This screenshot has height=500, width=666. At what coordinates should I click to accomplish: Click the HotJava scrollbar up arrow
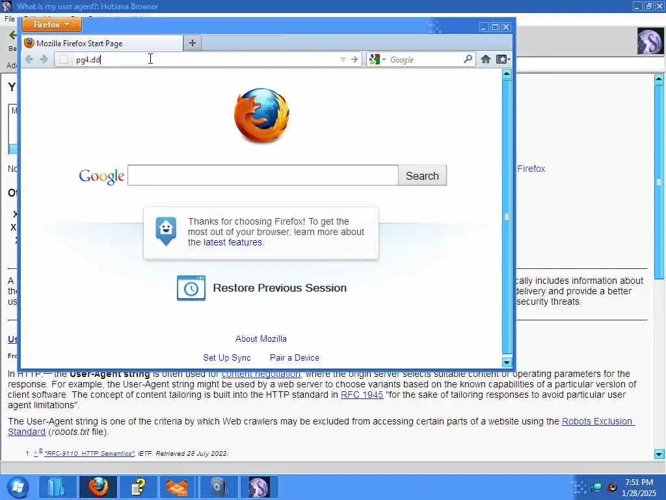[x=659, y=79]
